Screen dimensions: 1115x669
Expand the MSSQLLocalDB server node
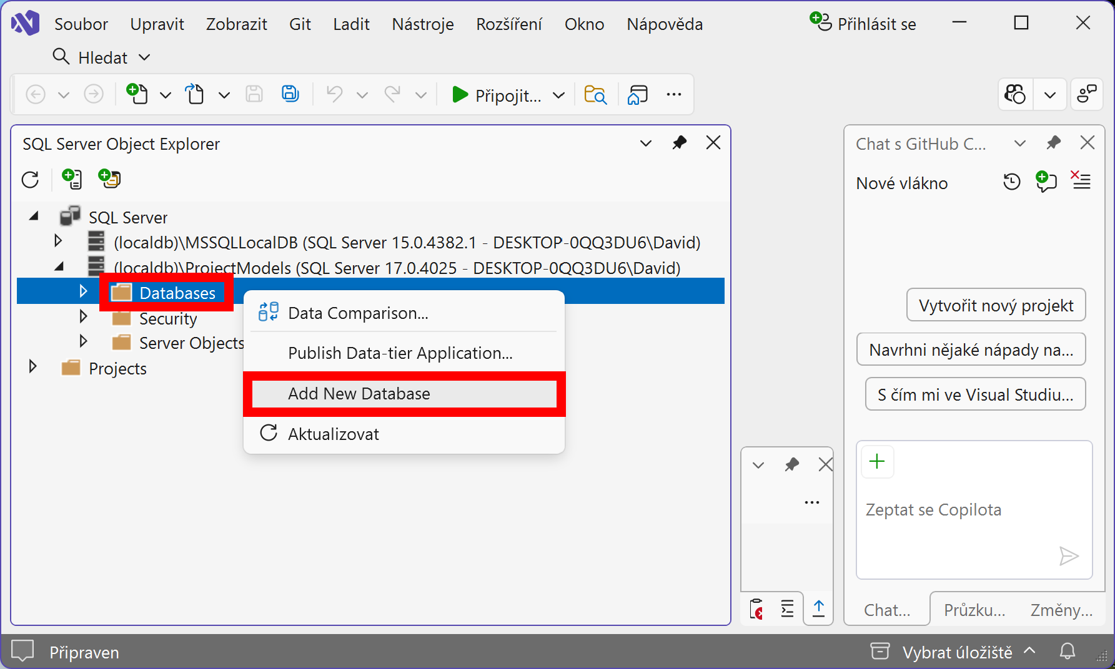(58, 240)
